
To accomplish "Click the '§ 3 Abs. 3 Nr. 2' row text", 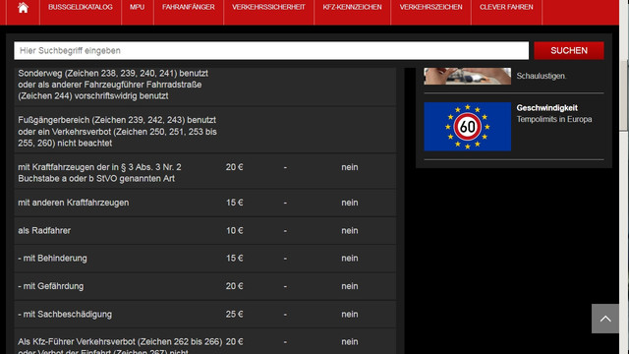I will 99,173.
